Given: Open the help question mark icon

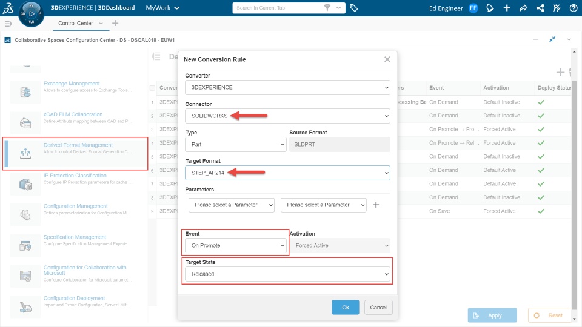Looking at the screenshot, I should click(573, 8).
